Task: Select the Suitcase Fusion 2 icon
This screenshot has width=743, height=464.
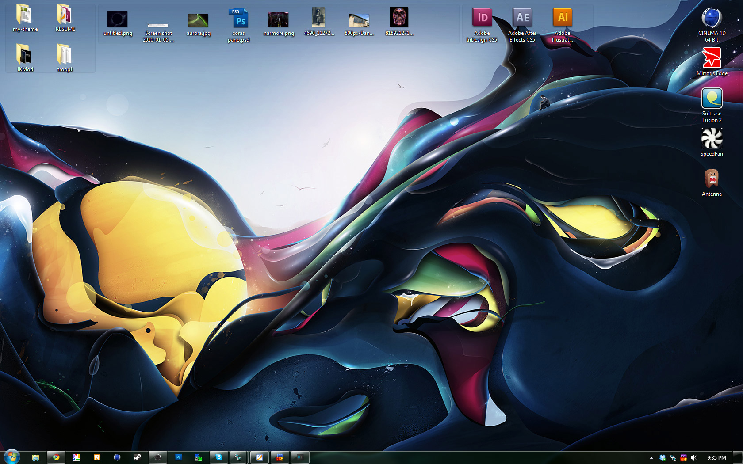Action: pos(712,99)
